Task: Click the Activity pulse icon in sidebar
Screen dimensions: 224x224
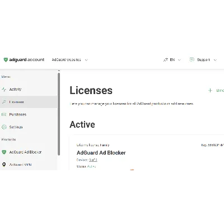Action: click(x=4, y=90)
